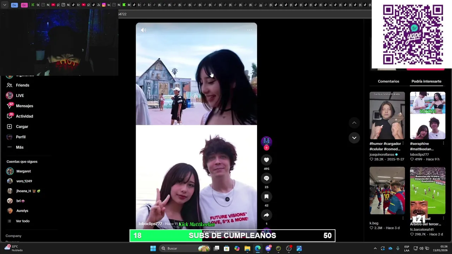The height and width of the screenshot is (254, 452).
Task: Click the Cargar plus-square icon
Action: pyautogui.click(x=10, y=127)
